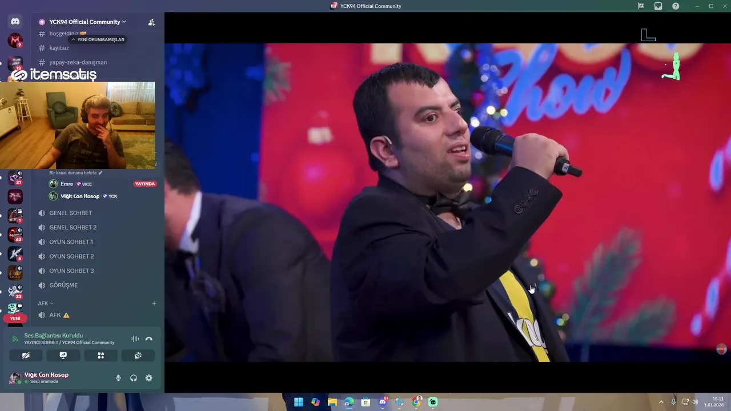
Task: Click the streamed video area
Action: [x=447, y=203]
